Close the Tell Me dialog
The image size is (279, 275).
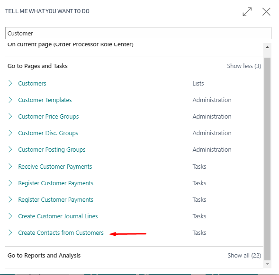tap(266, 12)
